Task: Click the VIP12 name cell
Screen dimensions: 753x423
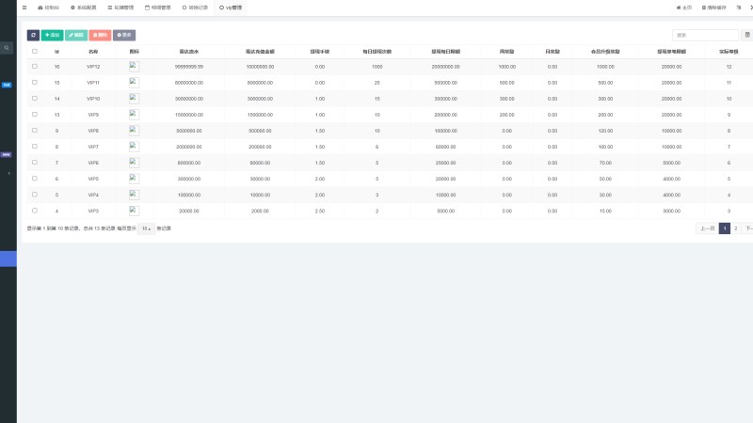Action: click(x=93, y=67)
